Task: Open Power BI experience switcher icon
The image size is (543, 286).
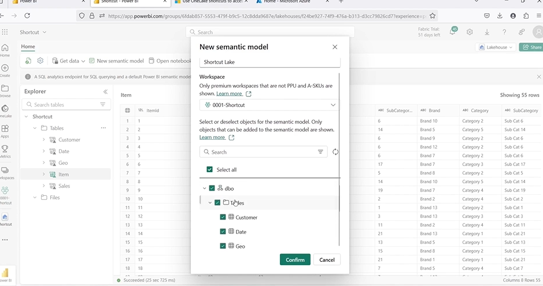Action: pos(5,274)
